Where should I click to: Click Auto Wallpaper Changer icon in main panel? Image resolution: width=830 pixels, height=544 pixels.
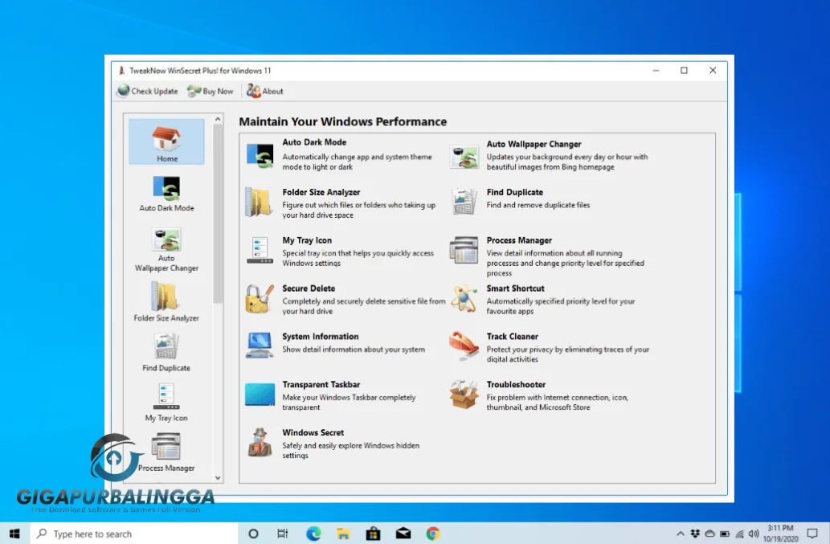pos(464,157)
